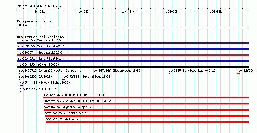Click the ruler's left end arrow
The image size is (257, 133).
click(18, 9)
